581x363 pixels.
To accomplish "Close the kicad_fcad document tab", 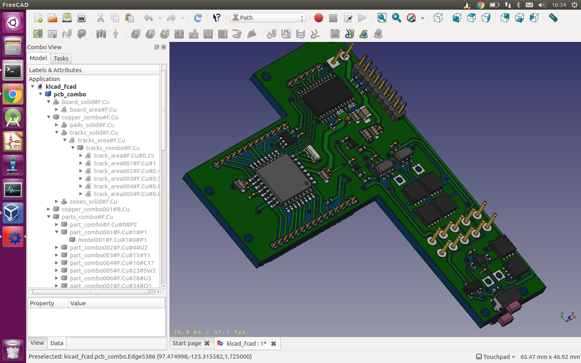I will [274, 344].
